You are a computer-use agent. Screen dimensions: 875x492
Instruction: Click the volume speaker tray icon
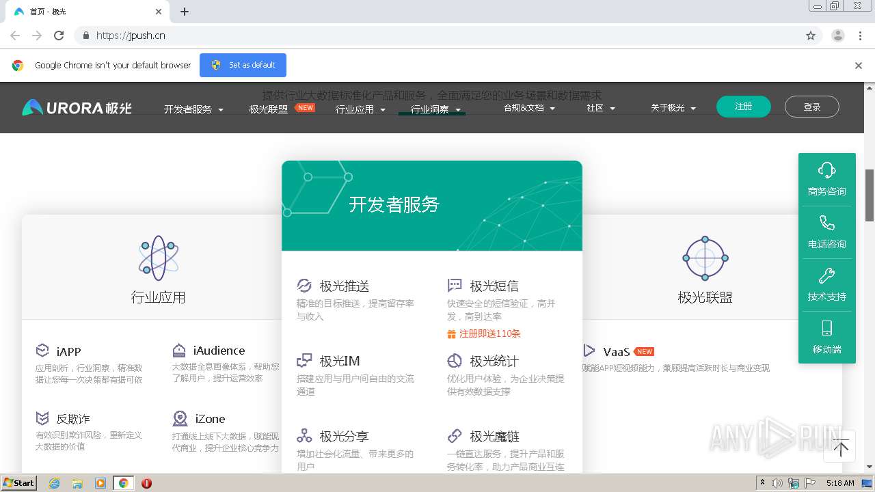point(778,483)
